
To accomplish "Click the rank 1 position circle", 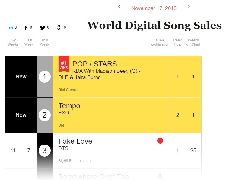I will 45,77.
